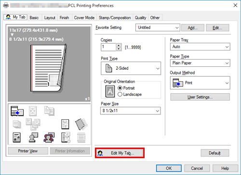This screenshot has width=241, height=175.
Task: Click the Edit My Tab button
Action: click(120, 153)
